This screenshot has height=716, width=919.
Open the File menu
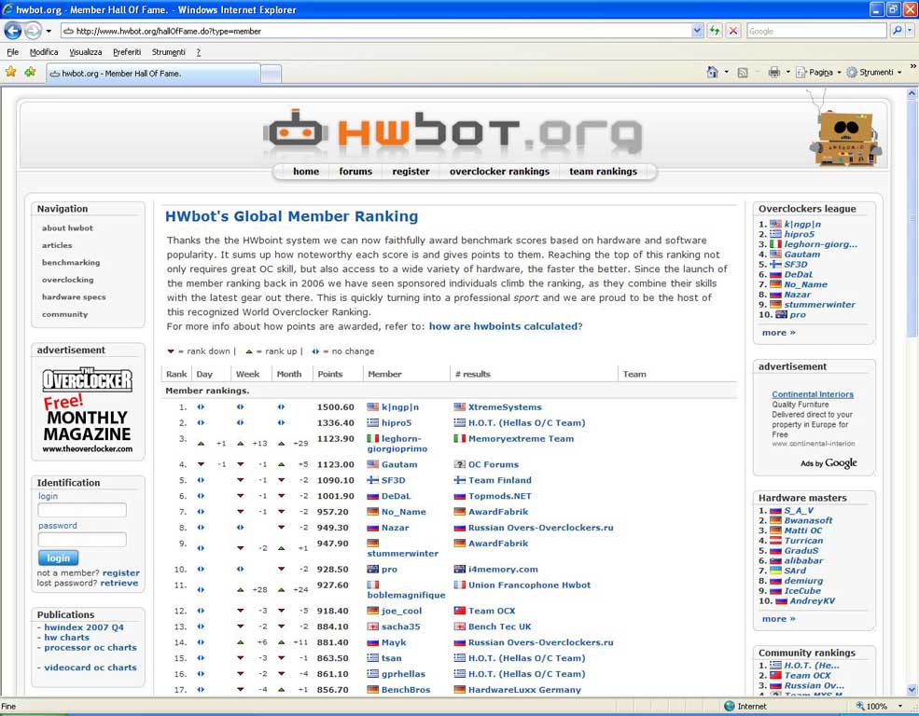12,52
